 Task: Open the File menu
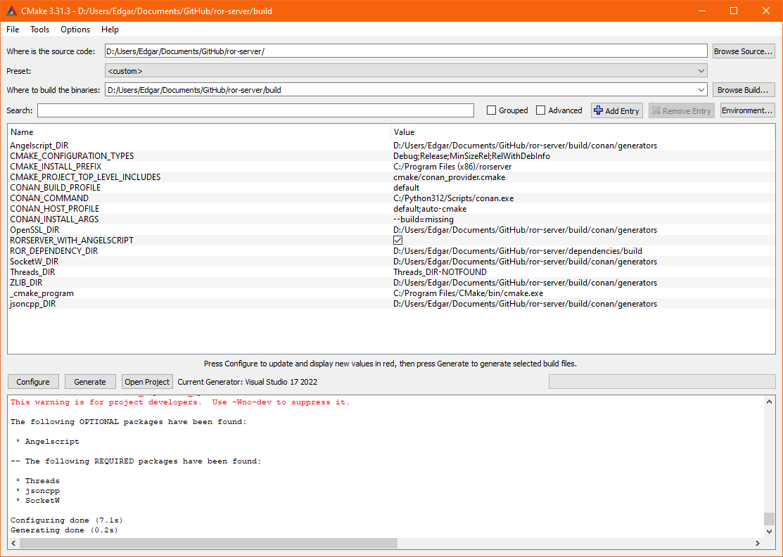click(x=12, y=30)
